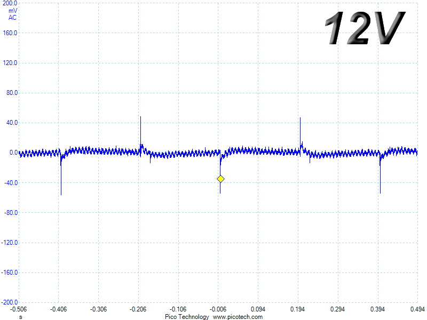Select the 0.0 voltage axis label
Viewport: 427px width, 320px height.
pyautogui.click(x=14, y=153)
